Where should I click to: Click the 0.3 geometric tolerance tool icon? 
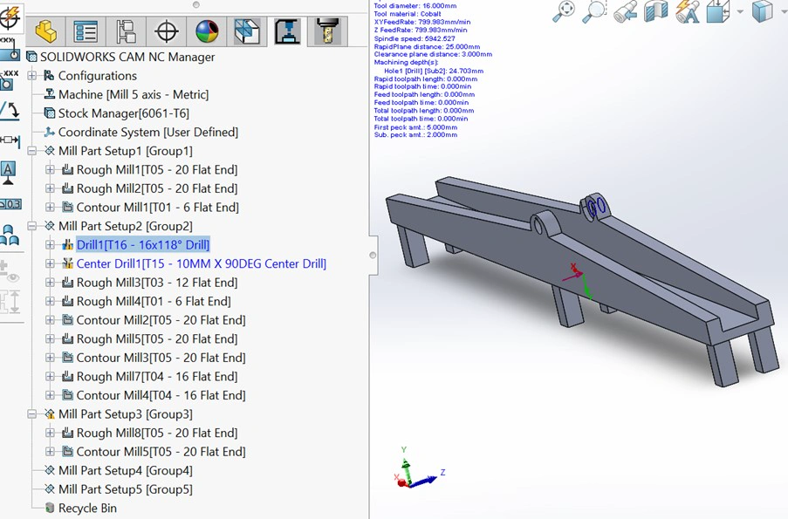point(10,204)
